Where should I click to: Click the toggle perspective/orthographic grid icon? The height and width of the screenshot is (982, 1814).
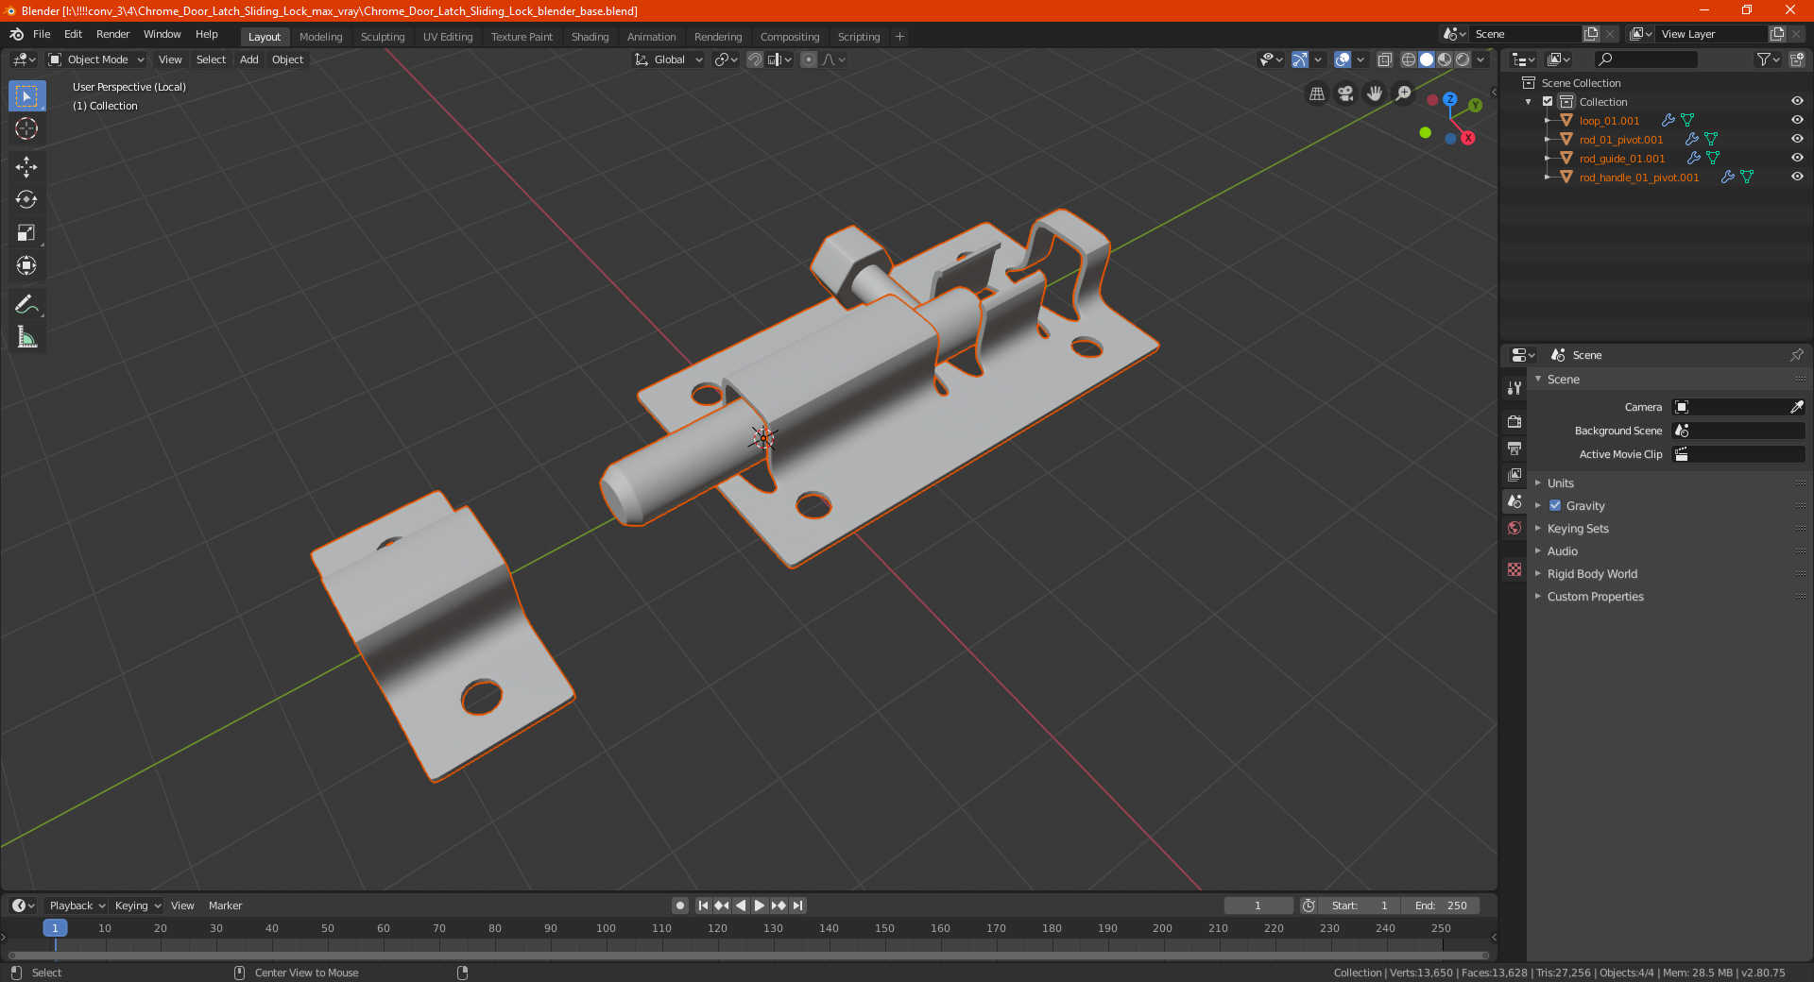click(1316, 93)
